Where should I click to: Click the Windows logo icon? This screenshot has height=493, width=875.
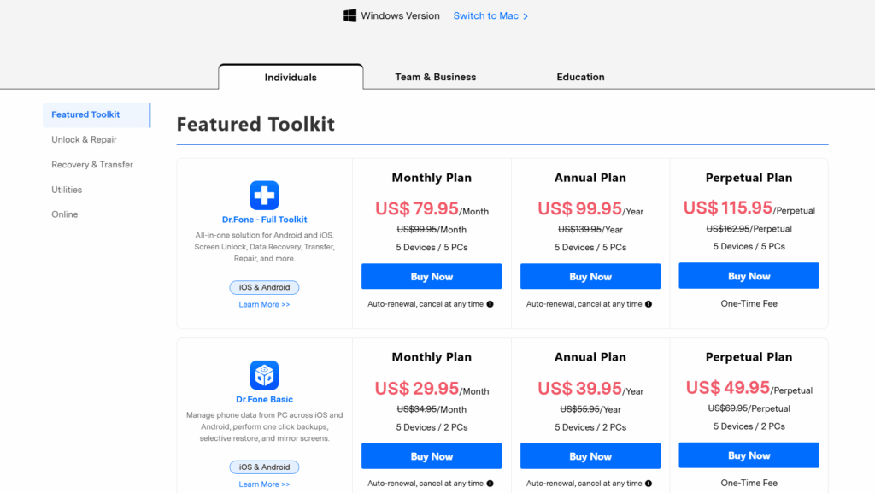coord(349,15)
